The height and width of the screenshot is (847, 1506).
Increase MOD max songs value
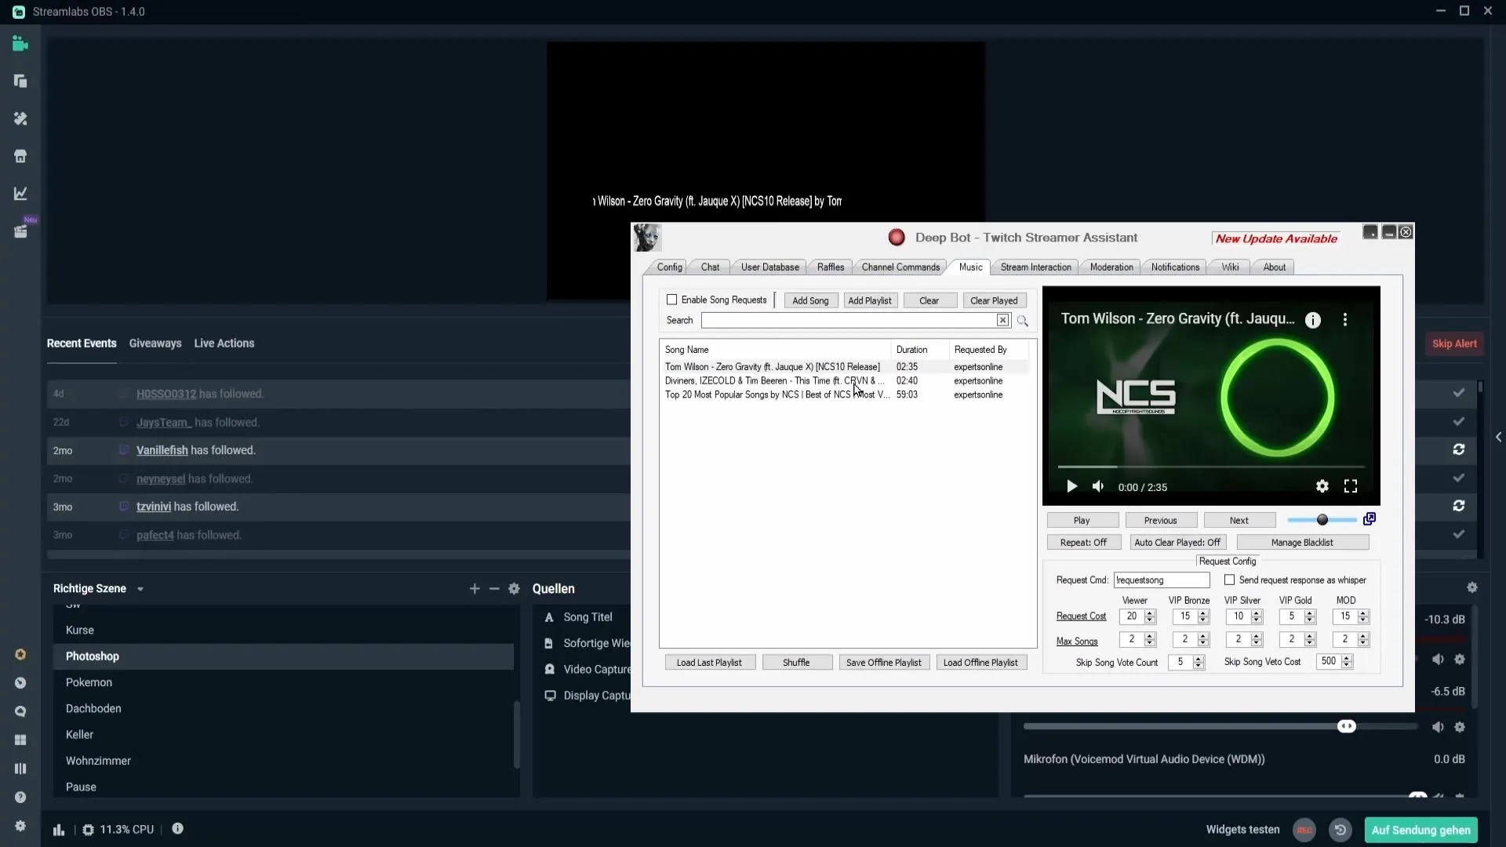1363,636
